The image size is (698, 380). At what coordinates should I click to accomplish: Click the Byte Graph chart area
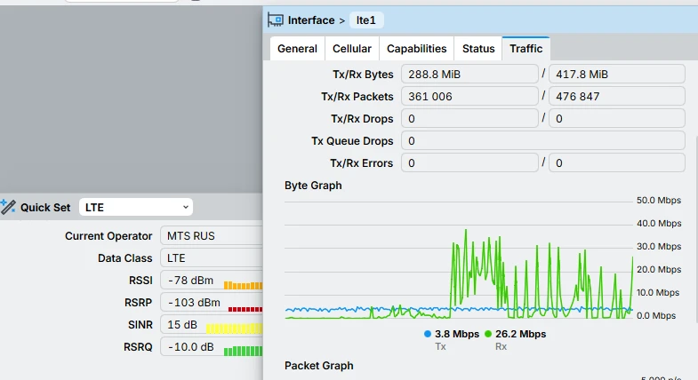pos(459,259)
